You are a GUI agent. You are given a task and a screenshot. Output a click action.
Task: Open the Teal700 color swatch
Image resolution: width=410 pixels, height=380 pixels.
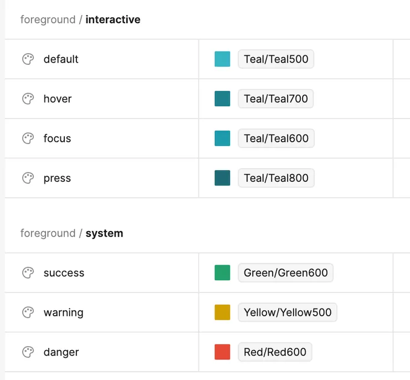pyautogui.click(x=222, y=99)
